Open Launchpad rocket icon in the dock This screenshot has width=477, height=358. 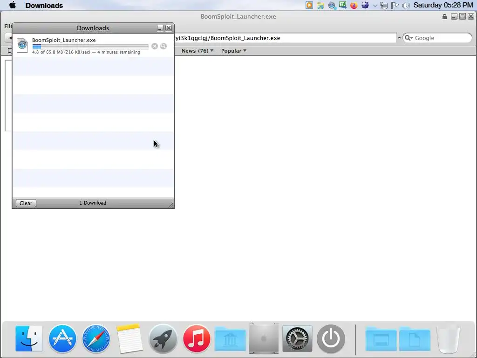(163, 338)
